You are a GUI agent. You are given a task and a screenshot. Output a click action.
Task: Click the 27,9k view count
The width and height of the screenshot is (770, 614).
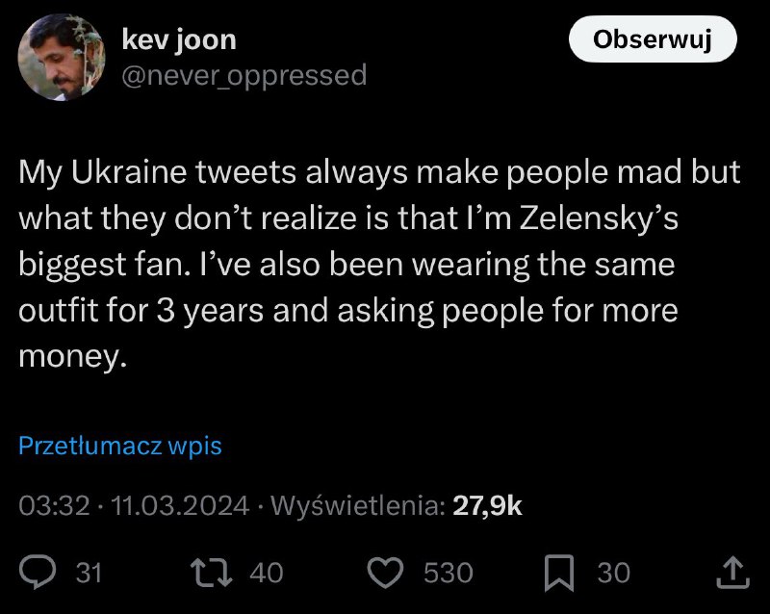point(487,505)
